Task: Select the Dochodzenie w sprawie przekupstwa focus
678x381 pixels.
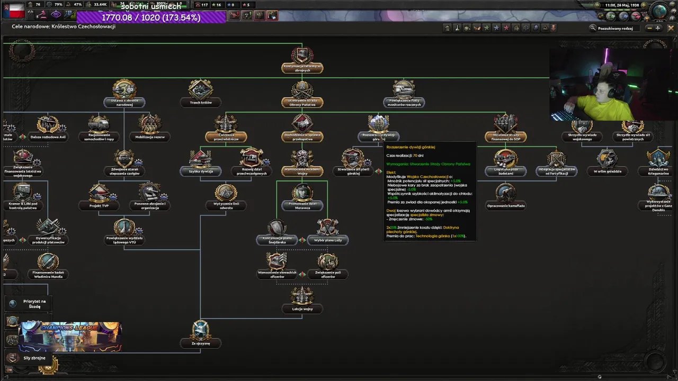Action: (302, 129)
